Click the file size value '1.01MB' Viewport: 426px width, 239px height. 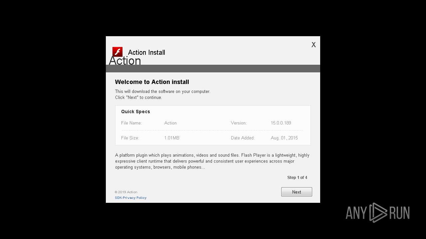click(172, 138)
